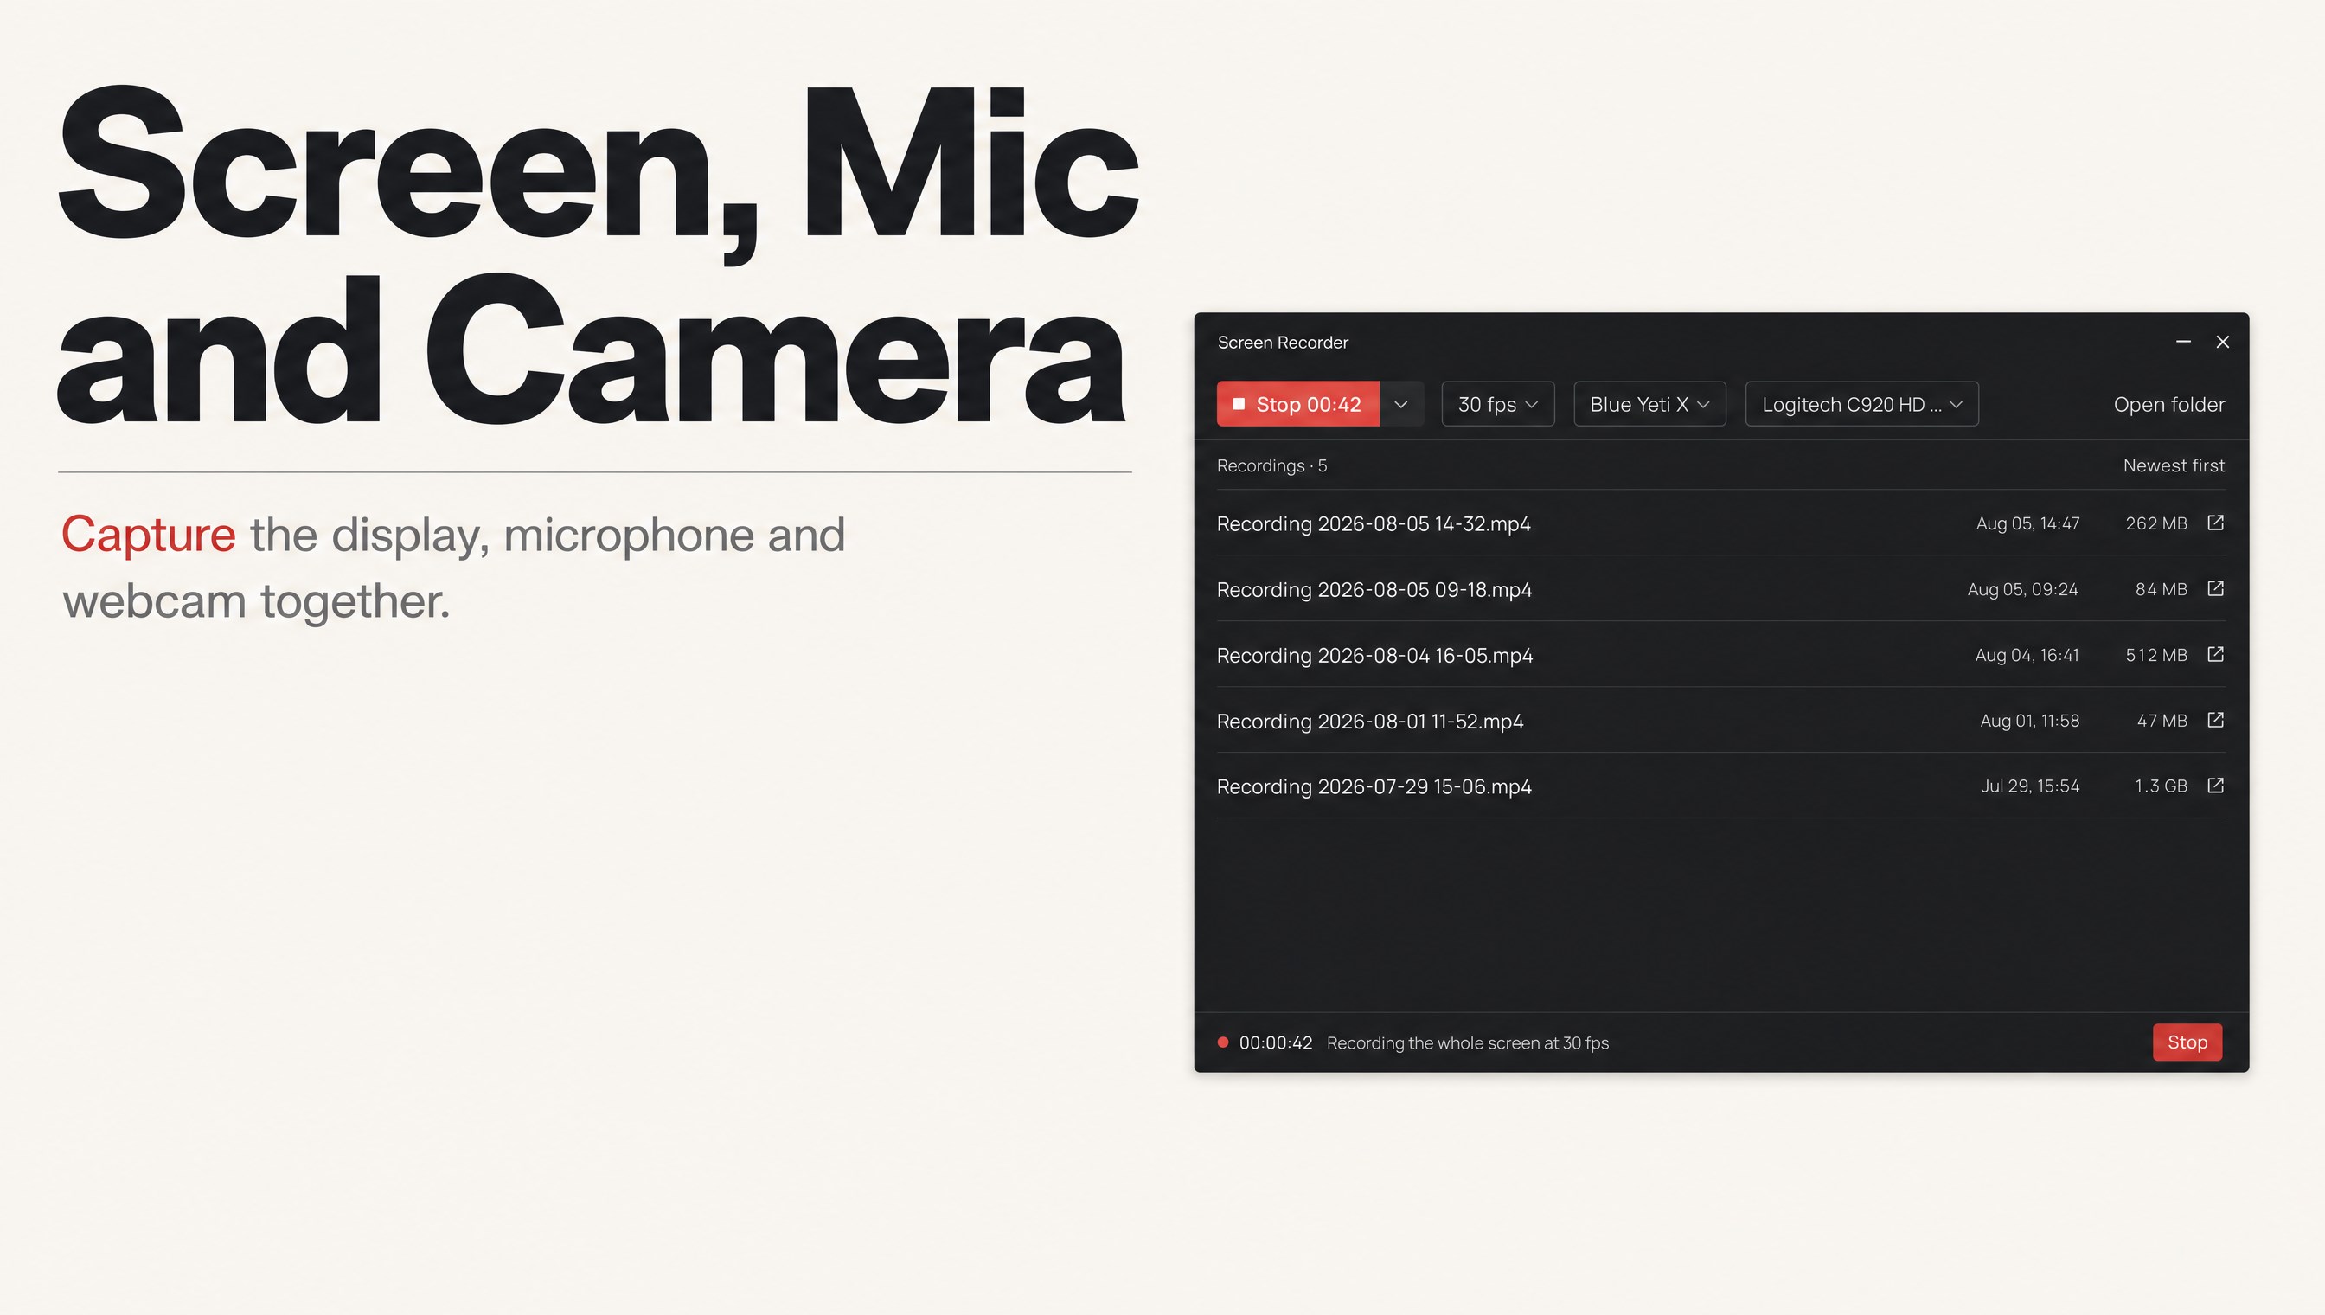Click the Aug 05, 09:24 date

tap(2022, 590)
